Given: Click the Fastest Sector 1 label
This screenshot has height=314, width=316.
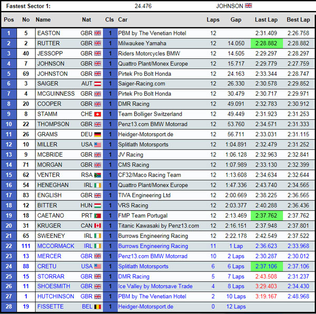Looking at the screenshot, I should [28, 6].
